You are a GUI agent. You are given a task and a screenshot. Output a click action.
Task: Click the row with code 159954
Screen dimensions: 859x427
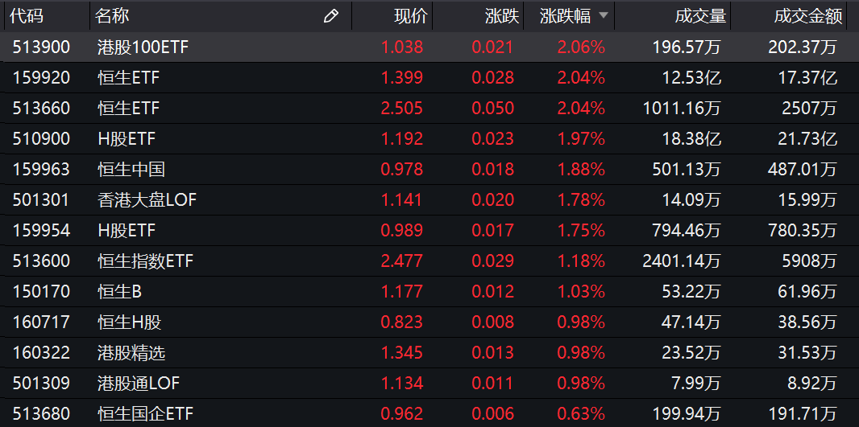42,231
